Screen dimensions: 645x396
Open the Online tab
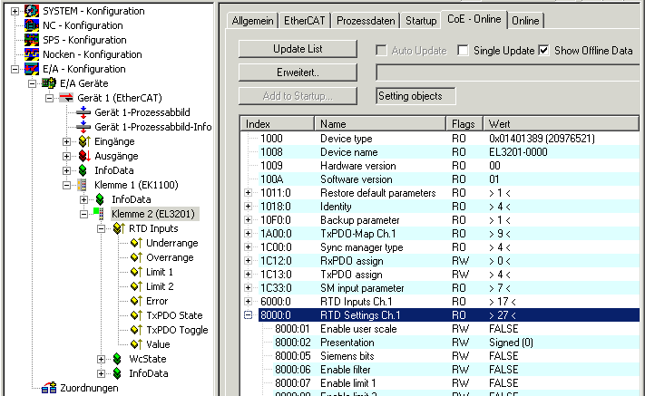click(x=525, y=21)
